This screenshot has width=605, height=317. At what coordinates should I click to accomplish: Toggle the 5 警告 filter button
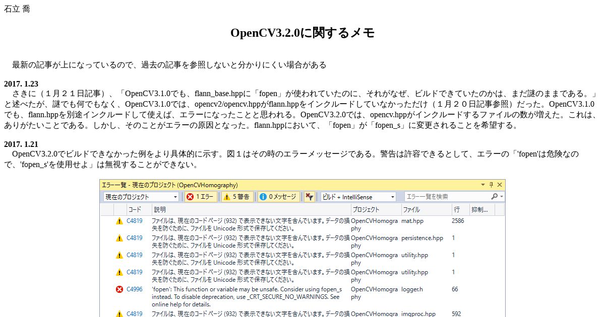click(x=236, y=197)
